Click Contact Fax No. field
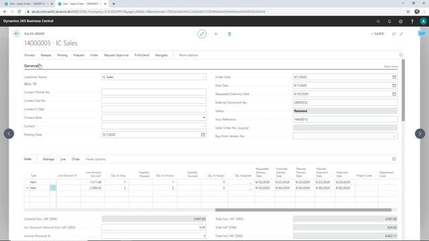Viewport: 429px width, 241px height. (x=154, y=100)
